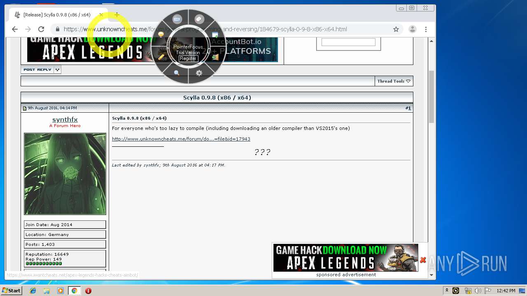Viewport: 527px width, 296px height.
Task: Open the volume speaker tray icon
Action: 478,291
